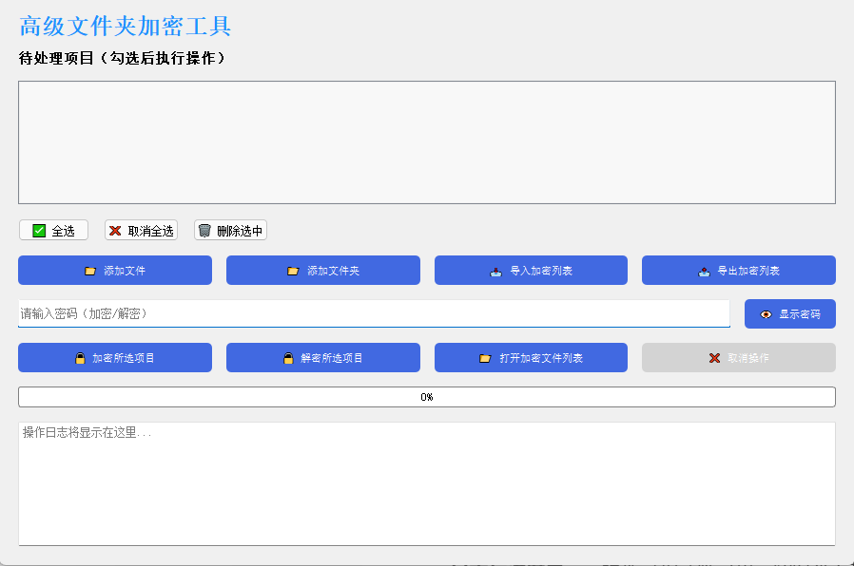This screenshot has height=566, width=854.
Task: Click the green checkmark select-all icon
Action: (x=37, y=230)
